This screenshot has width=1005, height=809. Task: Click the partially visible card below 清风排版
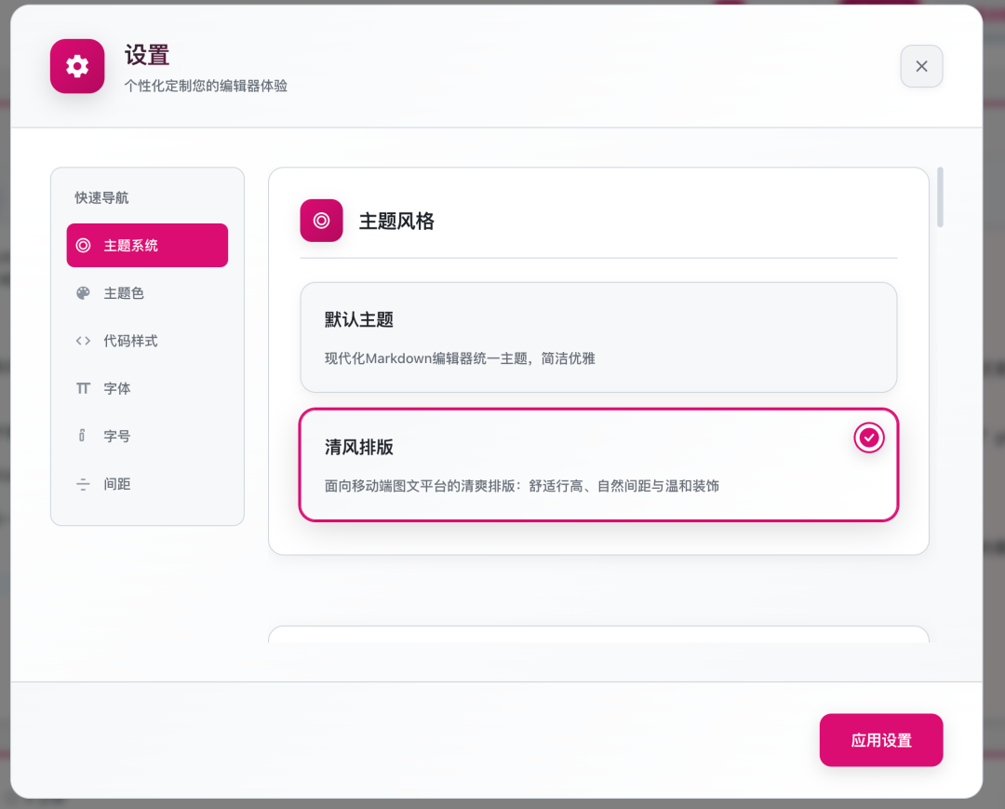598,639
